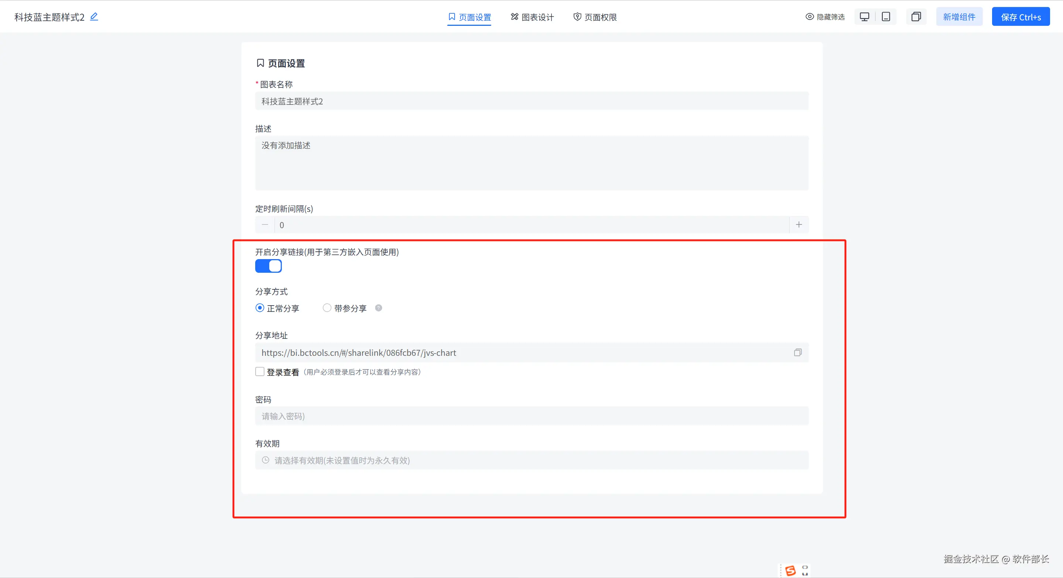Open the 有效期 date picker field
Image resolution: width=1063 pixels, height=578 pixels.
pyautogui.click(x=531, y=460)
